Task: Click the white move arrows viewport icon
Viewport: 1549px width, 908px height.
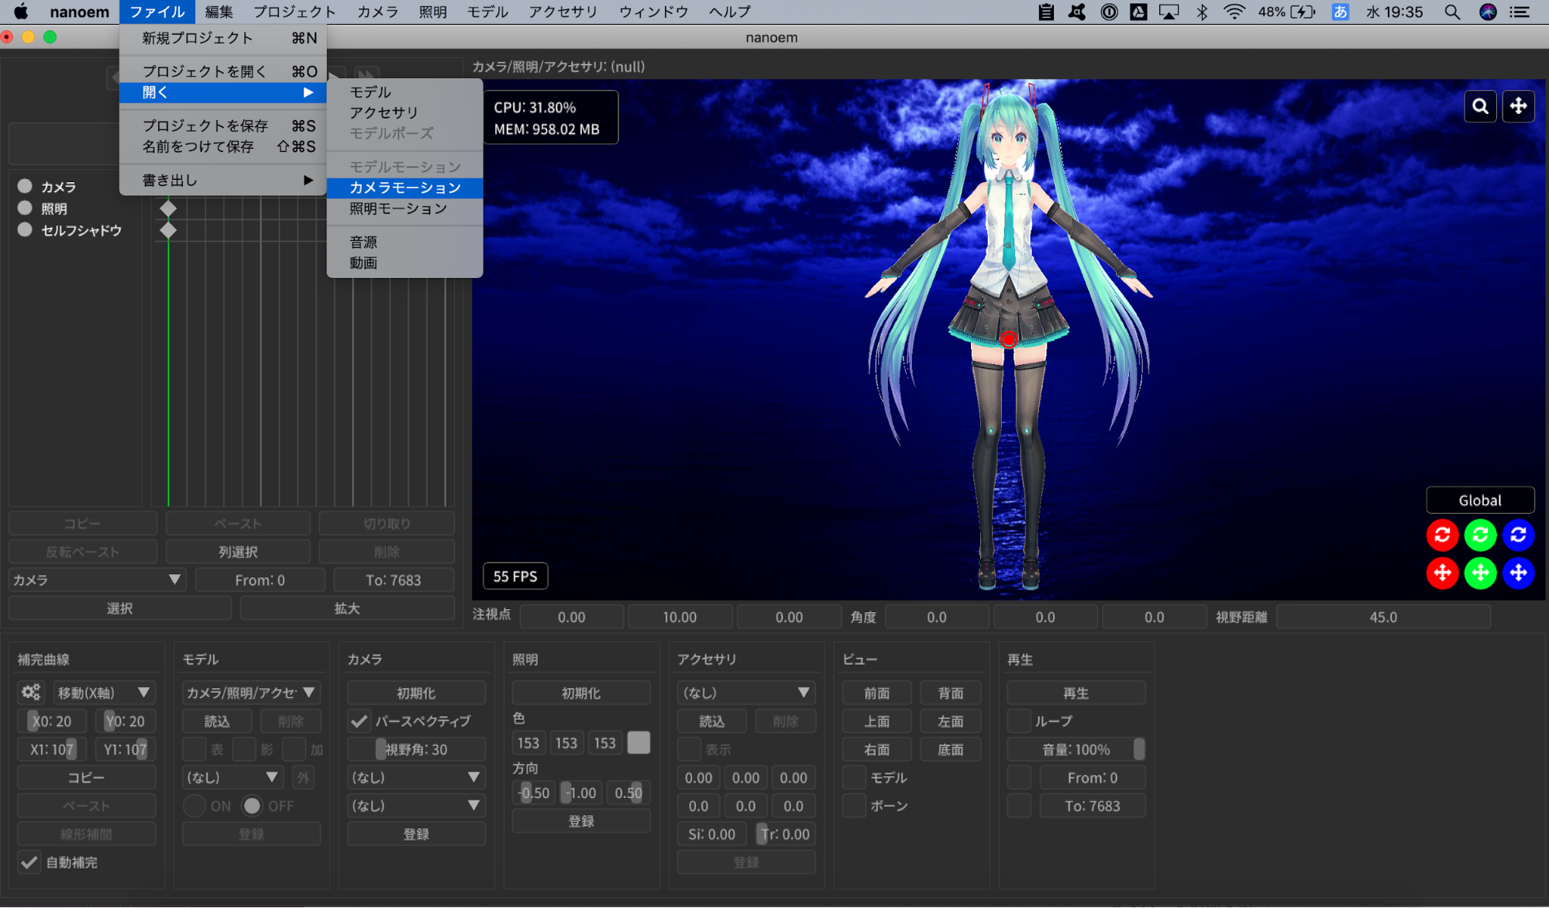Action: pos(1518,106)
